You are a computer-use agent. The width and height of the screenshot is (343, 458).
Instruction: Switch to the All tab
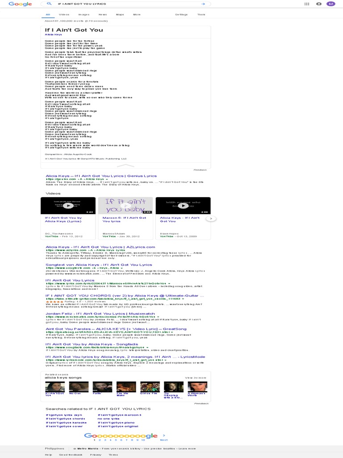coord(48,14)
